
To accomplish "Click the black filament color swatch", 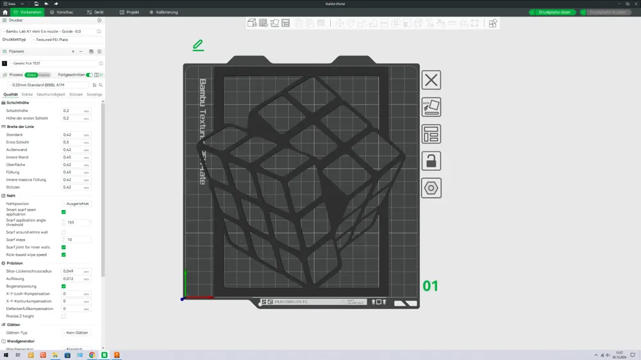I will pos(4,63).
